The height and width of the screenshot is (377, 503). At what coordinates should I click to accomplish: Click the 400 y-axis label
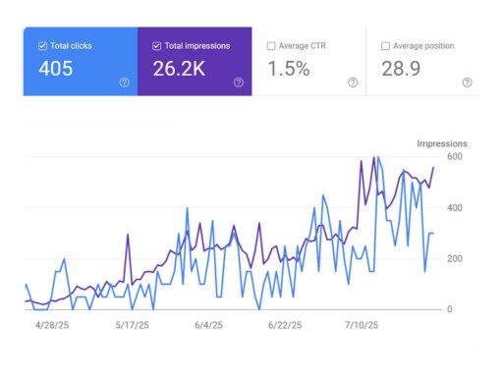click(455, 207)
